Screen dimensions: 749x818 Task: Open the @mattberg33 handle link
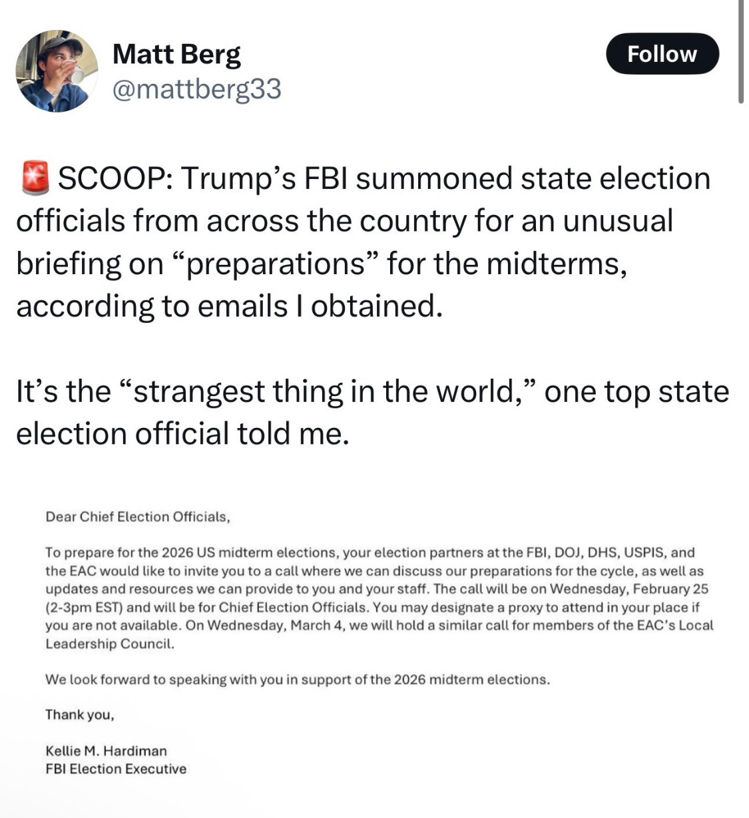196,89
